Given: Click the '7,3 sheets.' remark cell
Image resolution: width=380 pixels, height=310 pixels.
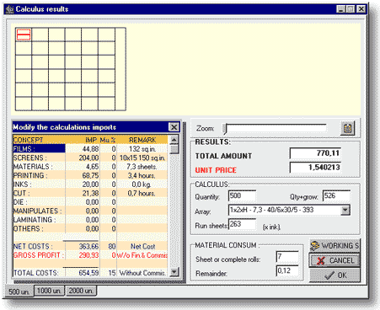Looking at the screenshot, I should [142, 167].
